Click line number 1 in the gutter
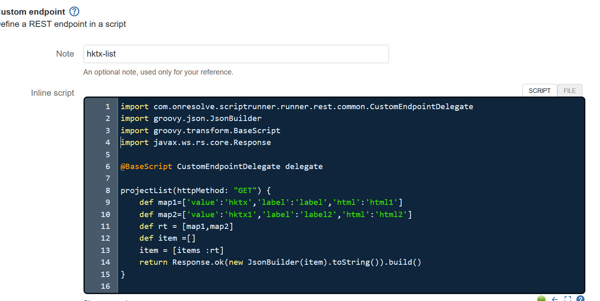The height and width of the screenshot is (301, 600). pyautogui.click(x=108, y=107)
